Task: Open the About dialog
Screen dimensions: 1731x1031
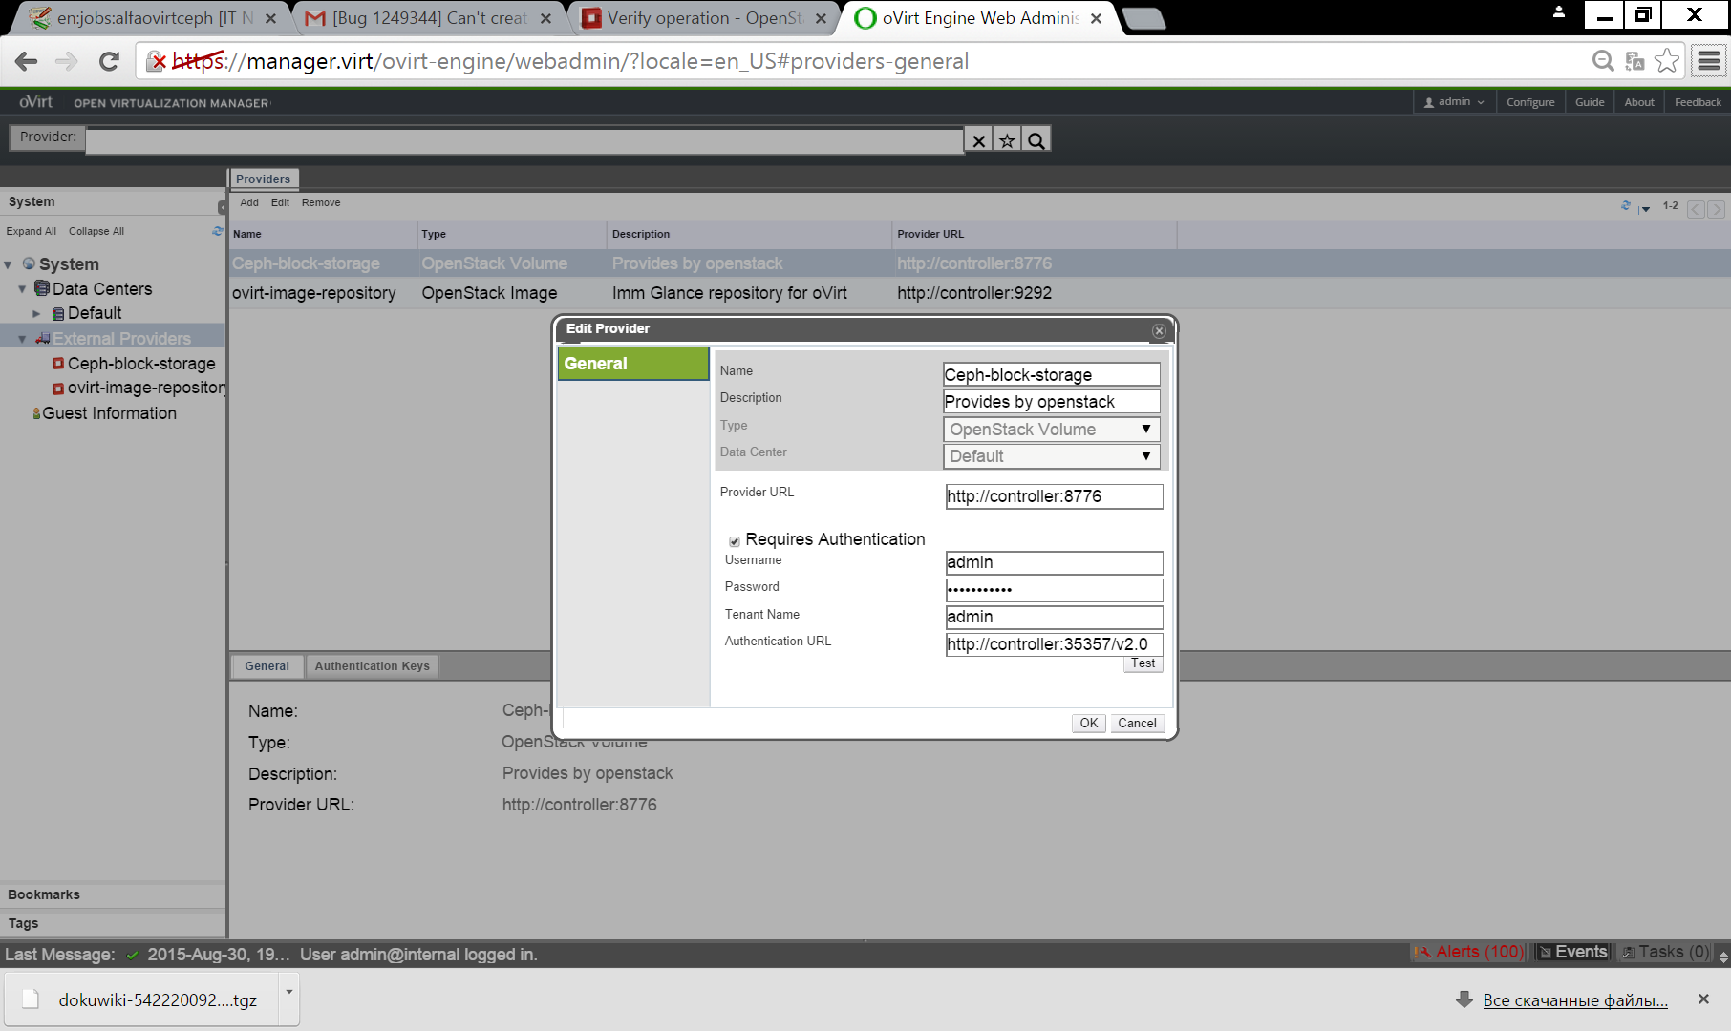Action: coord(1639,102)
